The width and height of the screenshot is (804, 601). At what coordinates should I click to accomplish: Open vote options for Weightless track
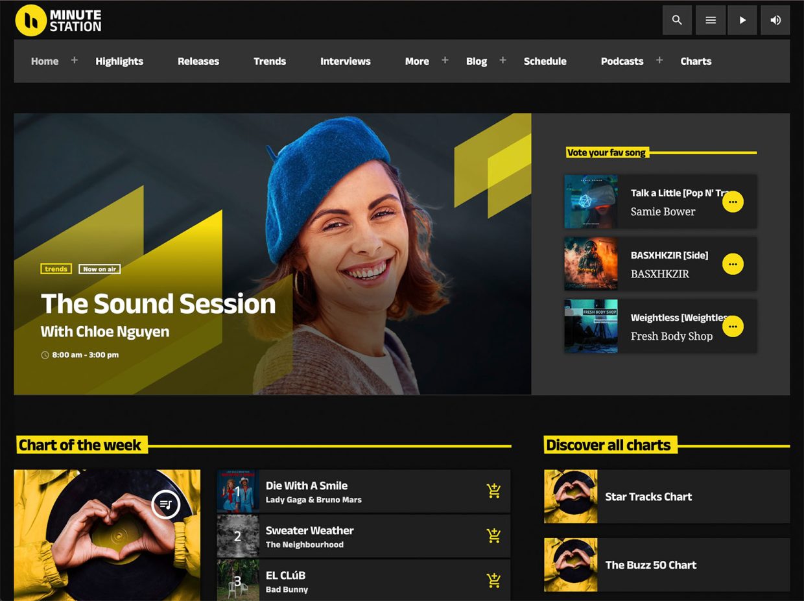(x=733, y=326)
